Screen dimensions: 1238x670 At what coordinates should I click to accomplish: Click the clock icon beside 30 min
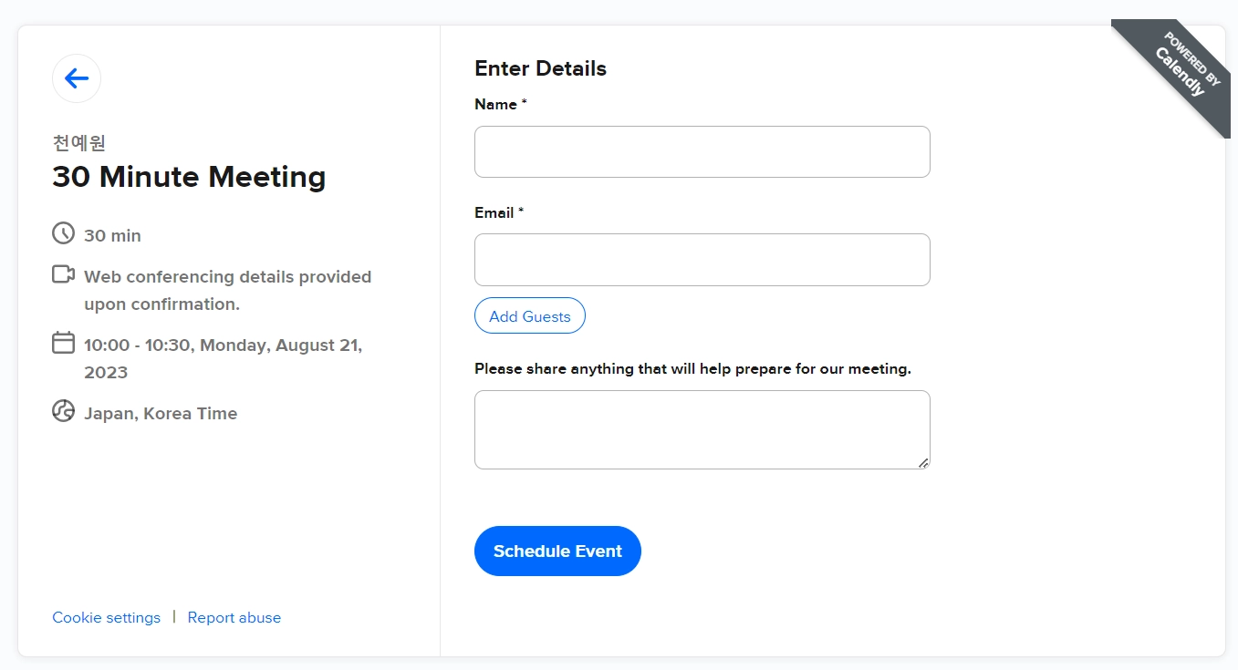coord(63,233)
